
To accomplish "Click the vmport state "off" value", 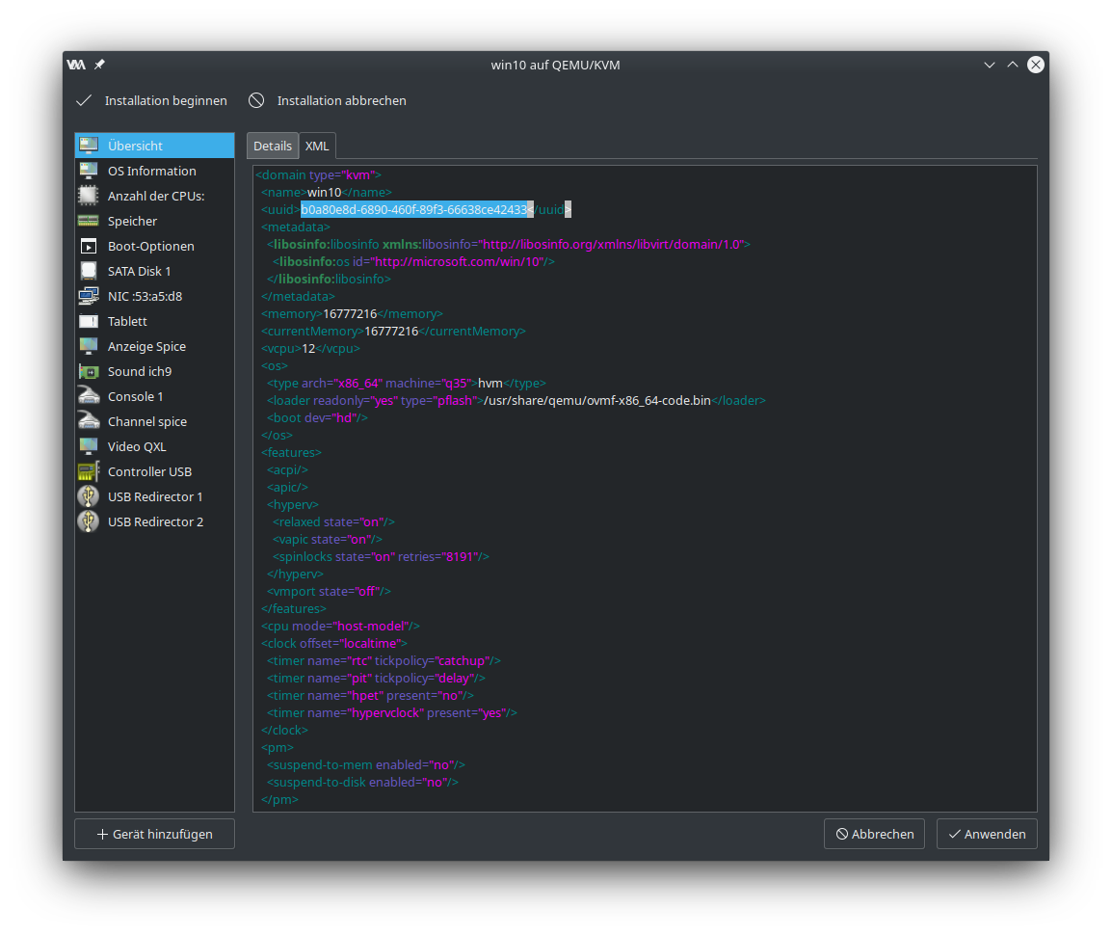I will [x=364, y=592].
